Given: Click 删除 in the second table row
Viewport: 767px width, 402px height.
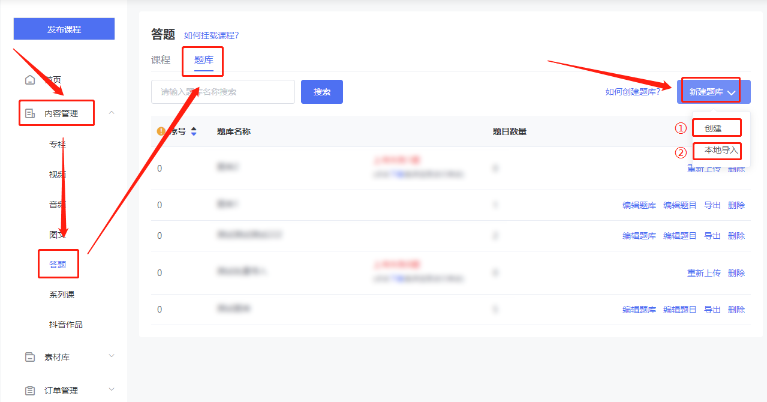Looking at the screenshot, I should [x=736, y=205].
